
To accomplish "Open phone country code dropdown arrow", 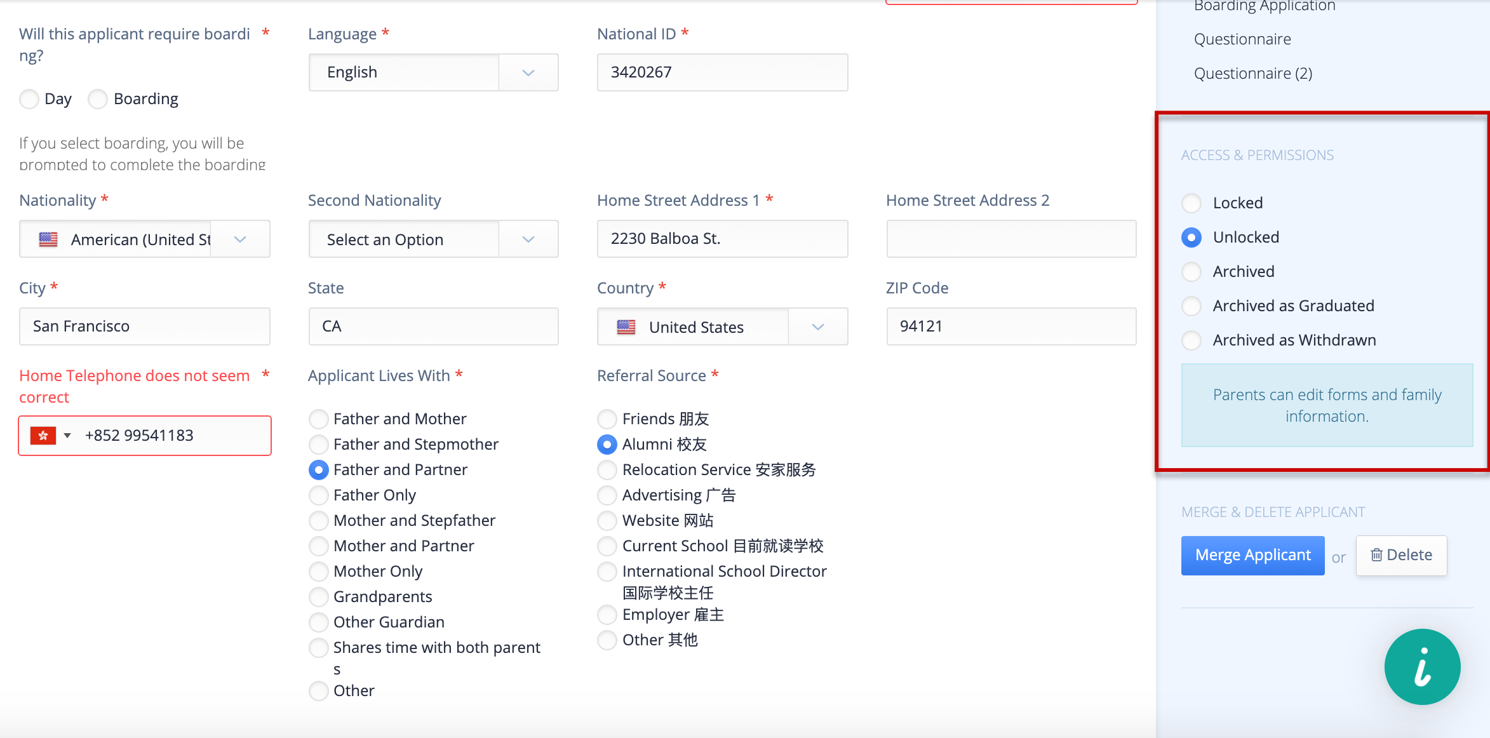I will [x=67, y=436].
